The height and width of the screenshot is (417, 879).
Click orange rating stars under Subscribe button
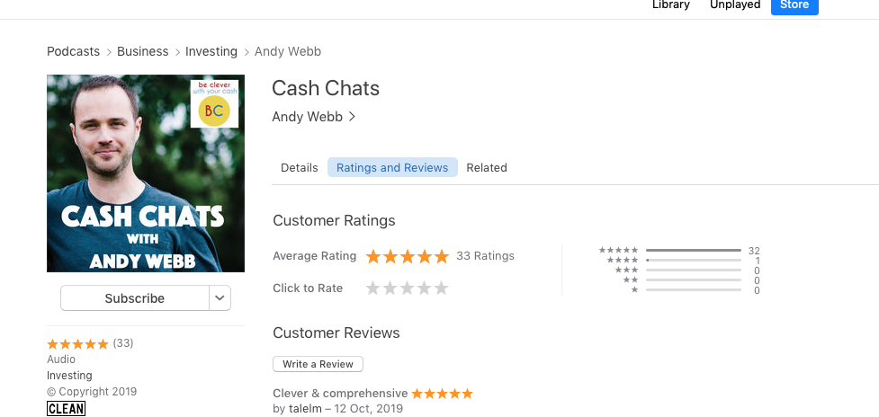tap(77, 343)
